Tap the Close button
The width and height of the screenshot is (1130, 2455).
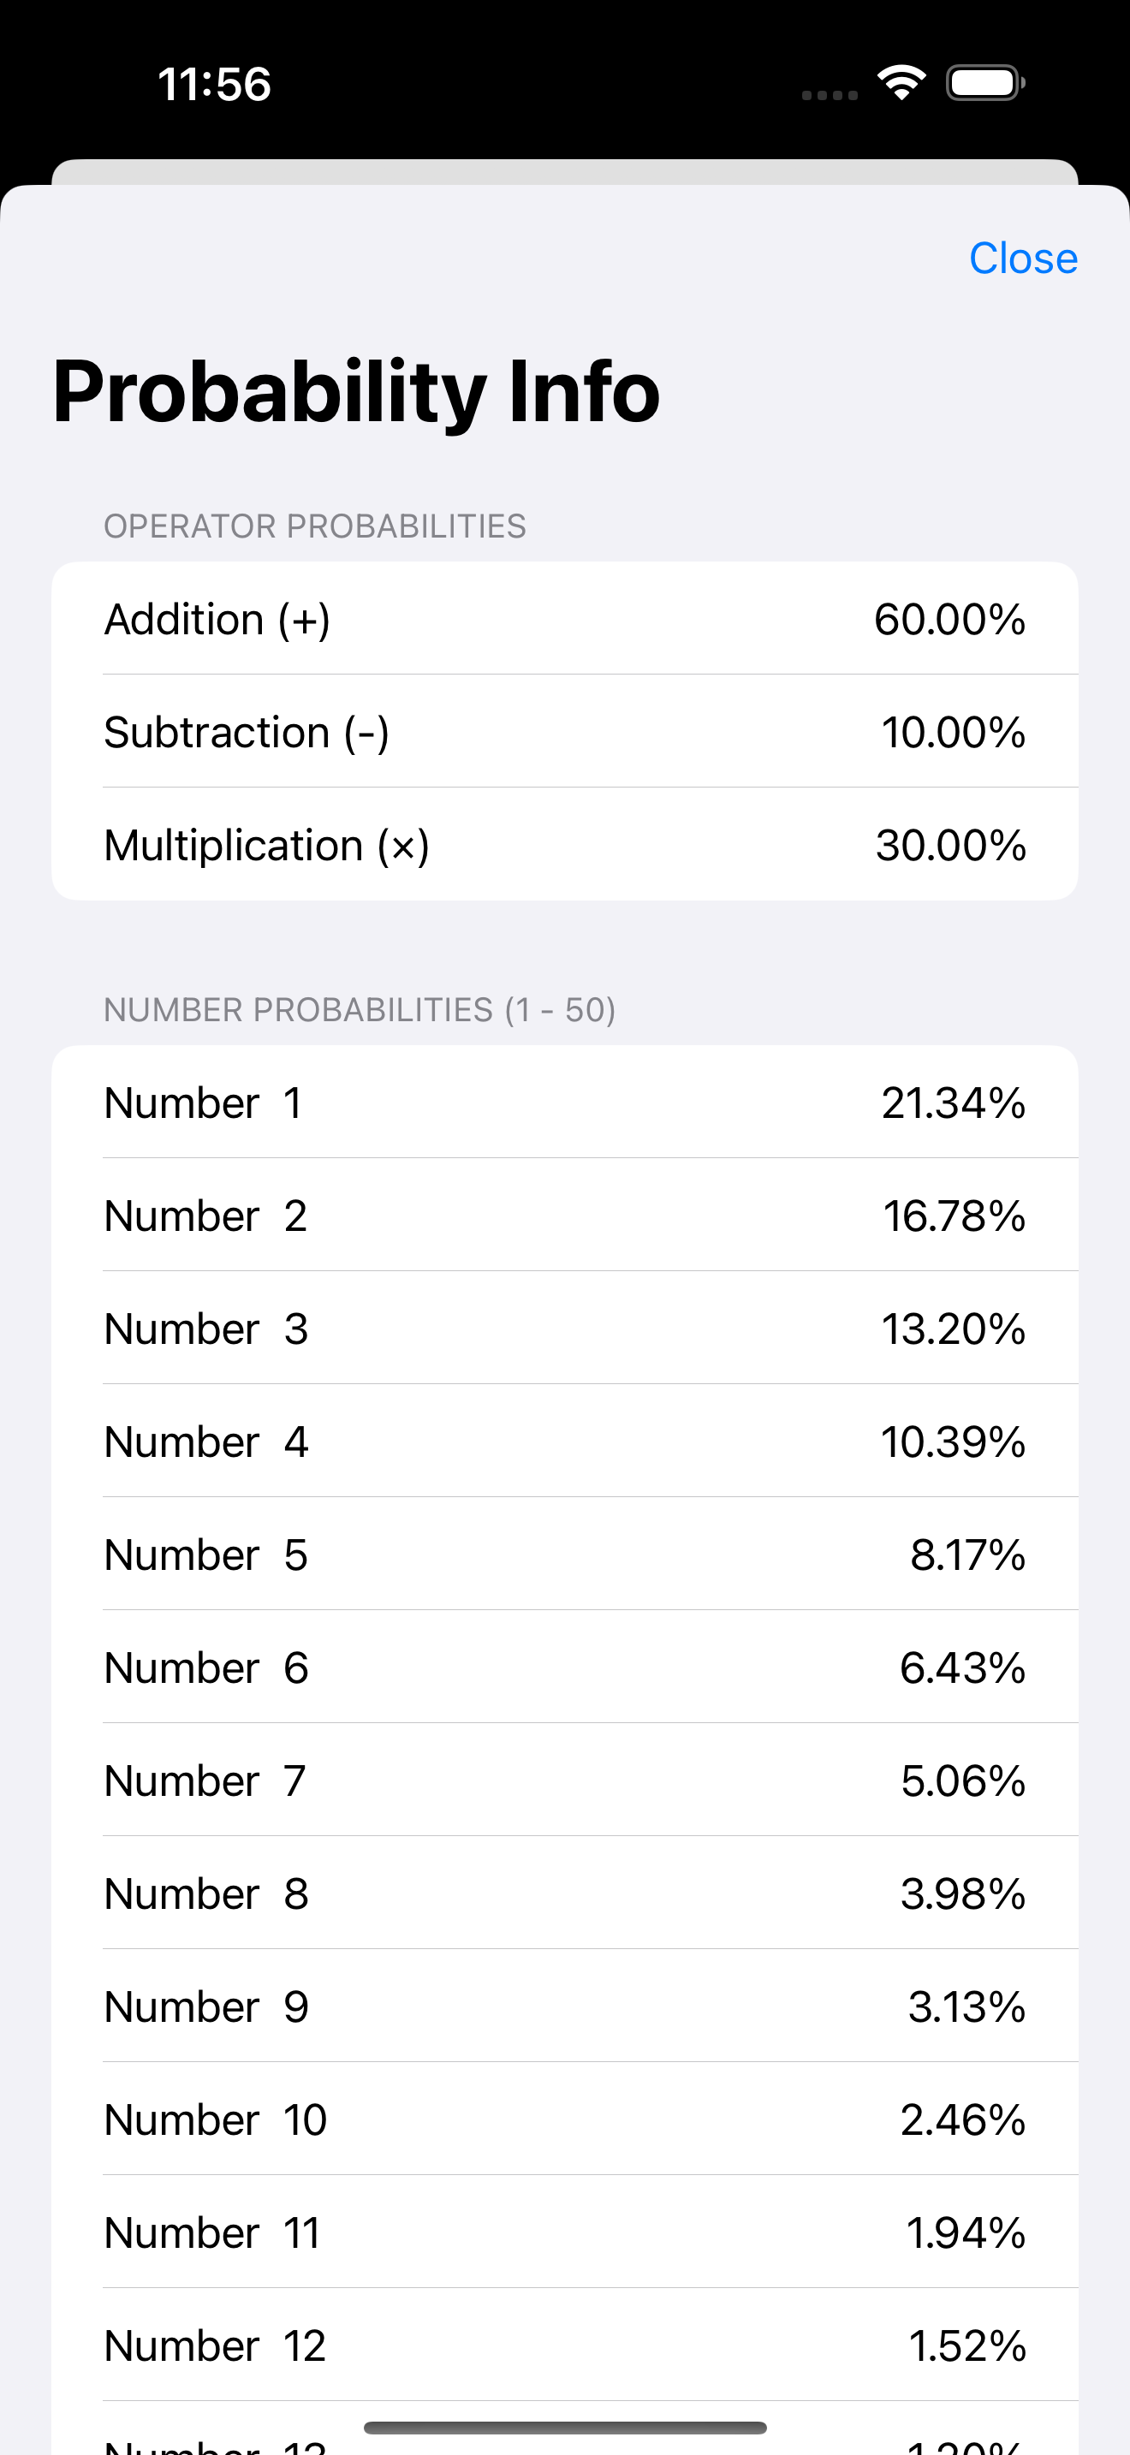tap(1022, 259)
